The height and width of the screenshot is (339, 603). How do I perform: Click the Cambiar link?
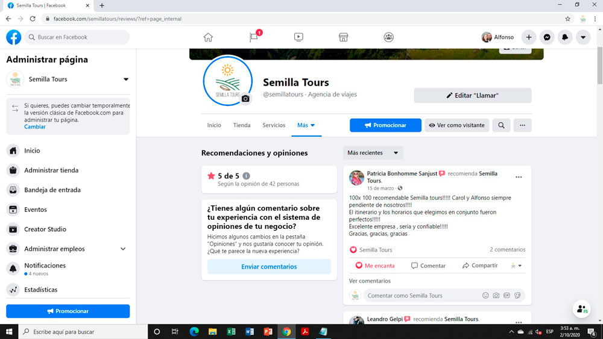35,126
